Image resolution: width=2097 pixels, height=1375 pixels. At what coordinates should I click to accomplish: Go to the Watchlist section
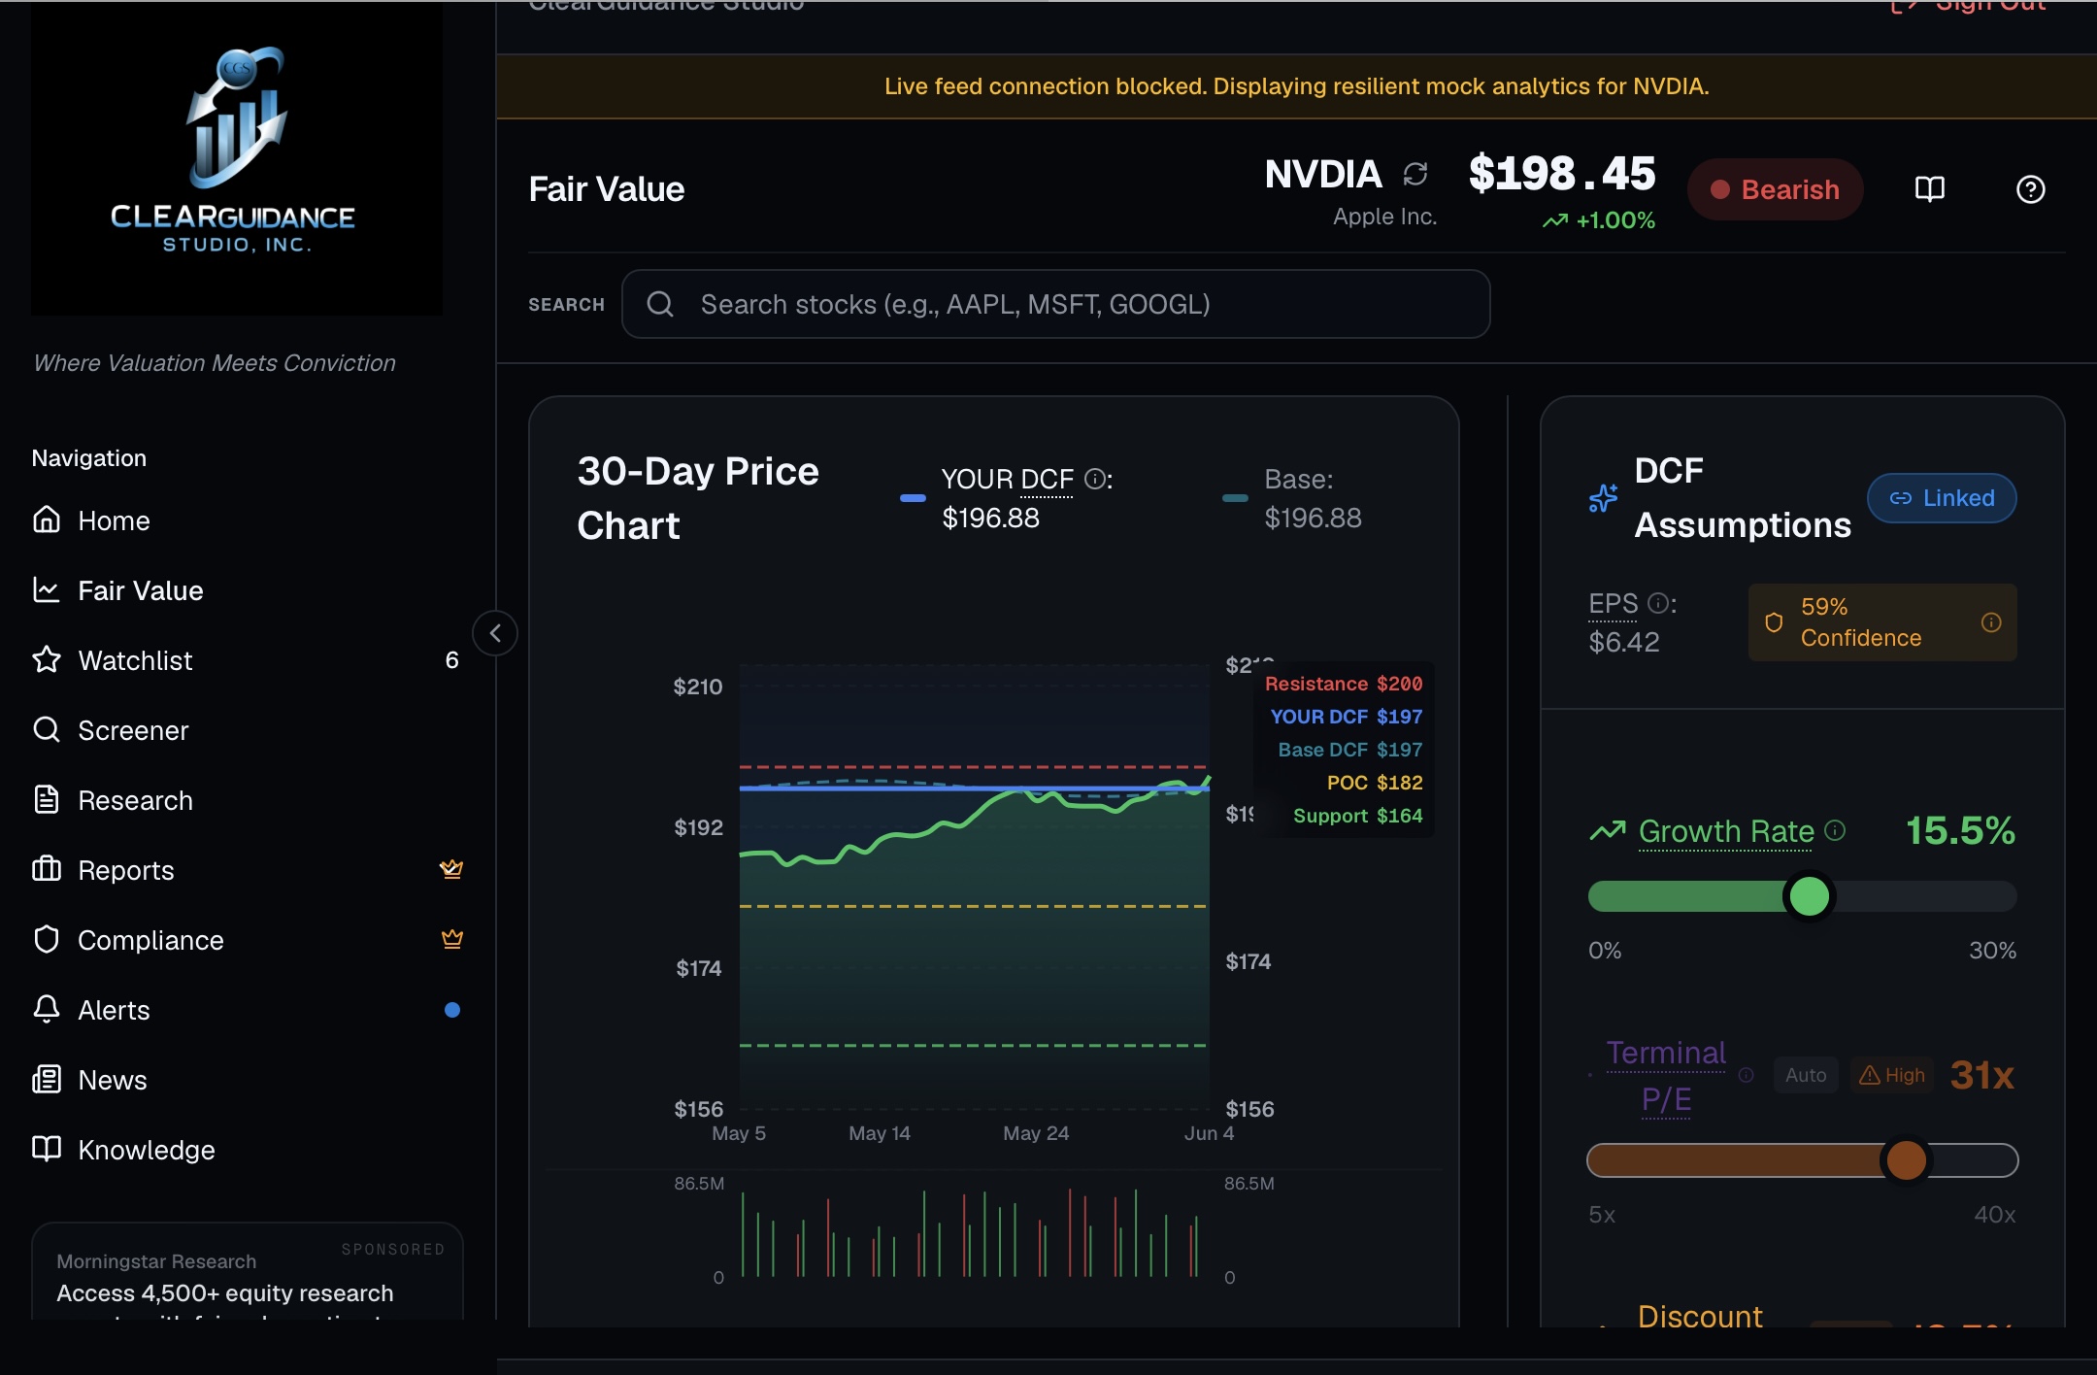[248, 660]
